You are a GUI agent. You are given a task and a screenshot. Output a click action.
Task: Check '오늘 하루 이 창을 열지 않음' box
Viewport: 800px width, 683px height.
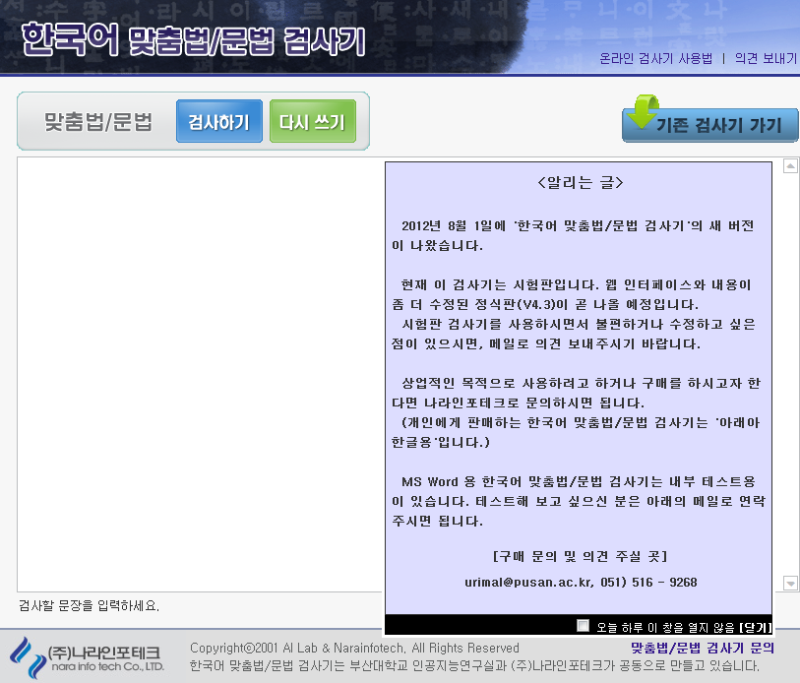(584, 625)
